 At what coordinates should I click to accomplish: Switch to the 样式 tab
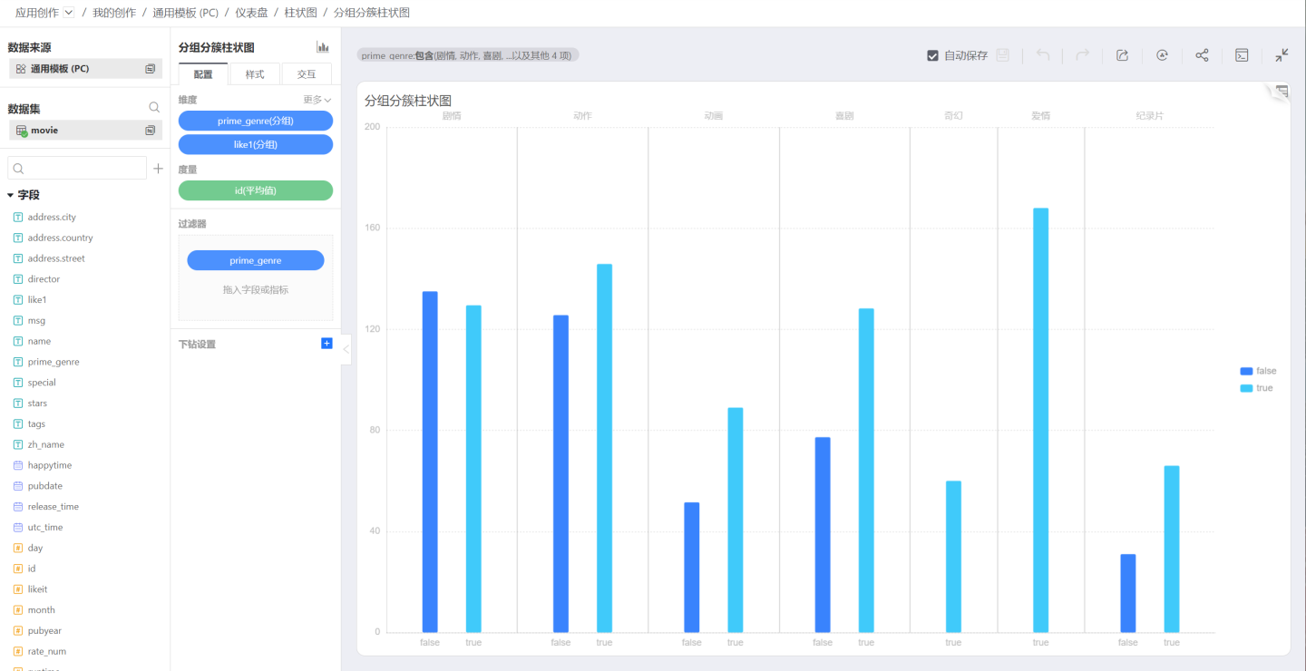[255, 74]
